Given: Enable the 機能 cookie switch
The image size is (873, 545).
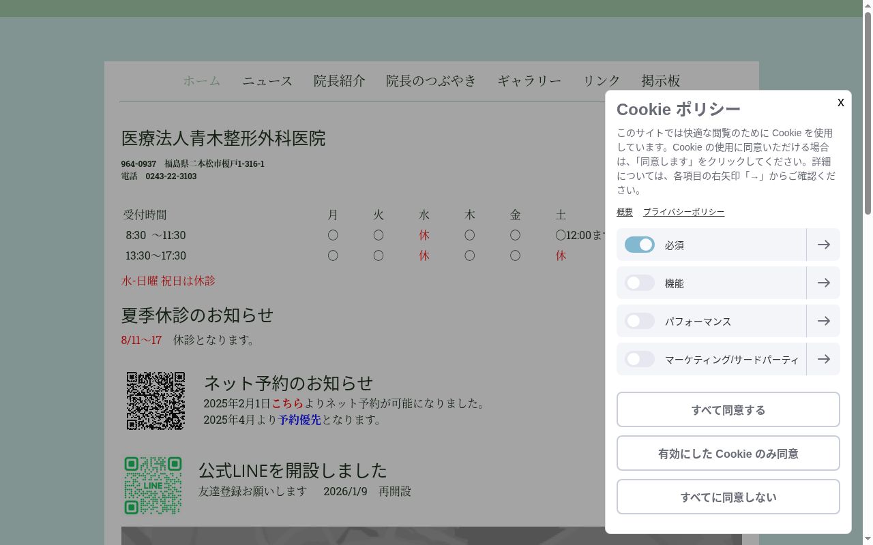Looking at the screenshot, I should 640,283.
